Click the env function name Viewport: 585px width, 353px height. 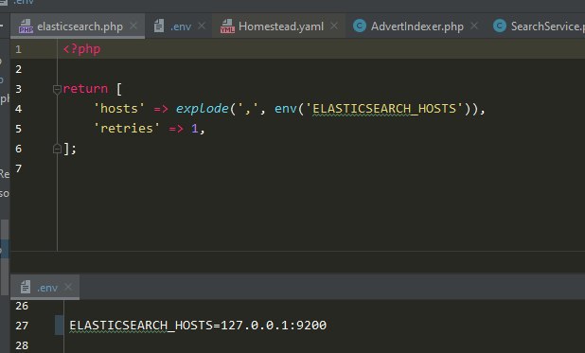point(286,109)
